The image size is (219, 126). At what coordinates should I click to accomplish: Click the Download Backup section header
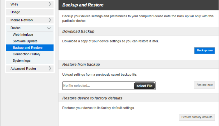78,31
